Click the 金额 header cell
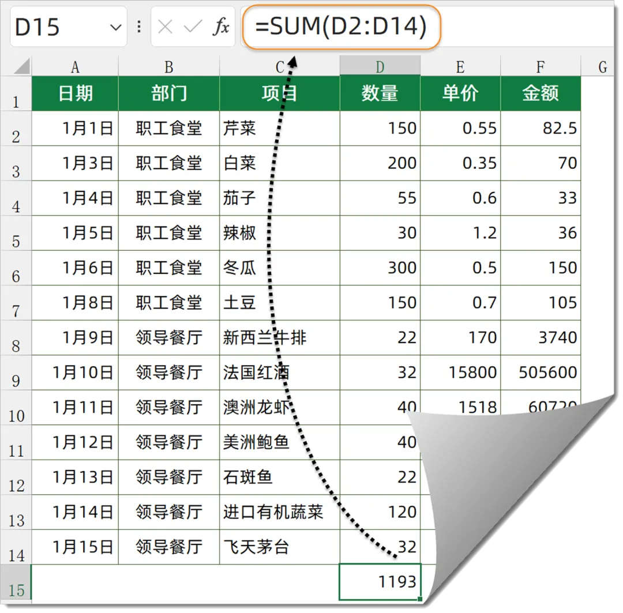Viewport: 623px width, 613px height. tap(540, 93)
